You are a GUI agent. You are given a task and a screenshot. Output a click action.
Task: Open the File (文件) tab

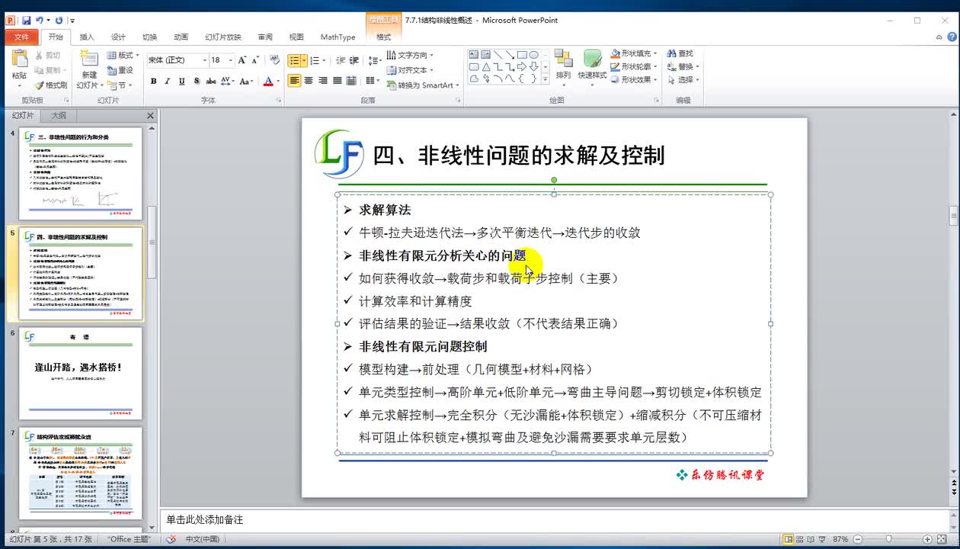point(21,37)
